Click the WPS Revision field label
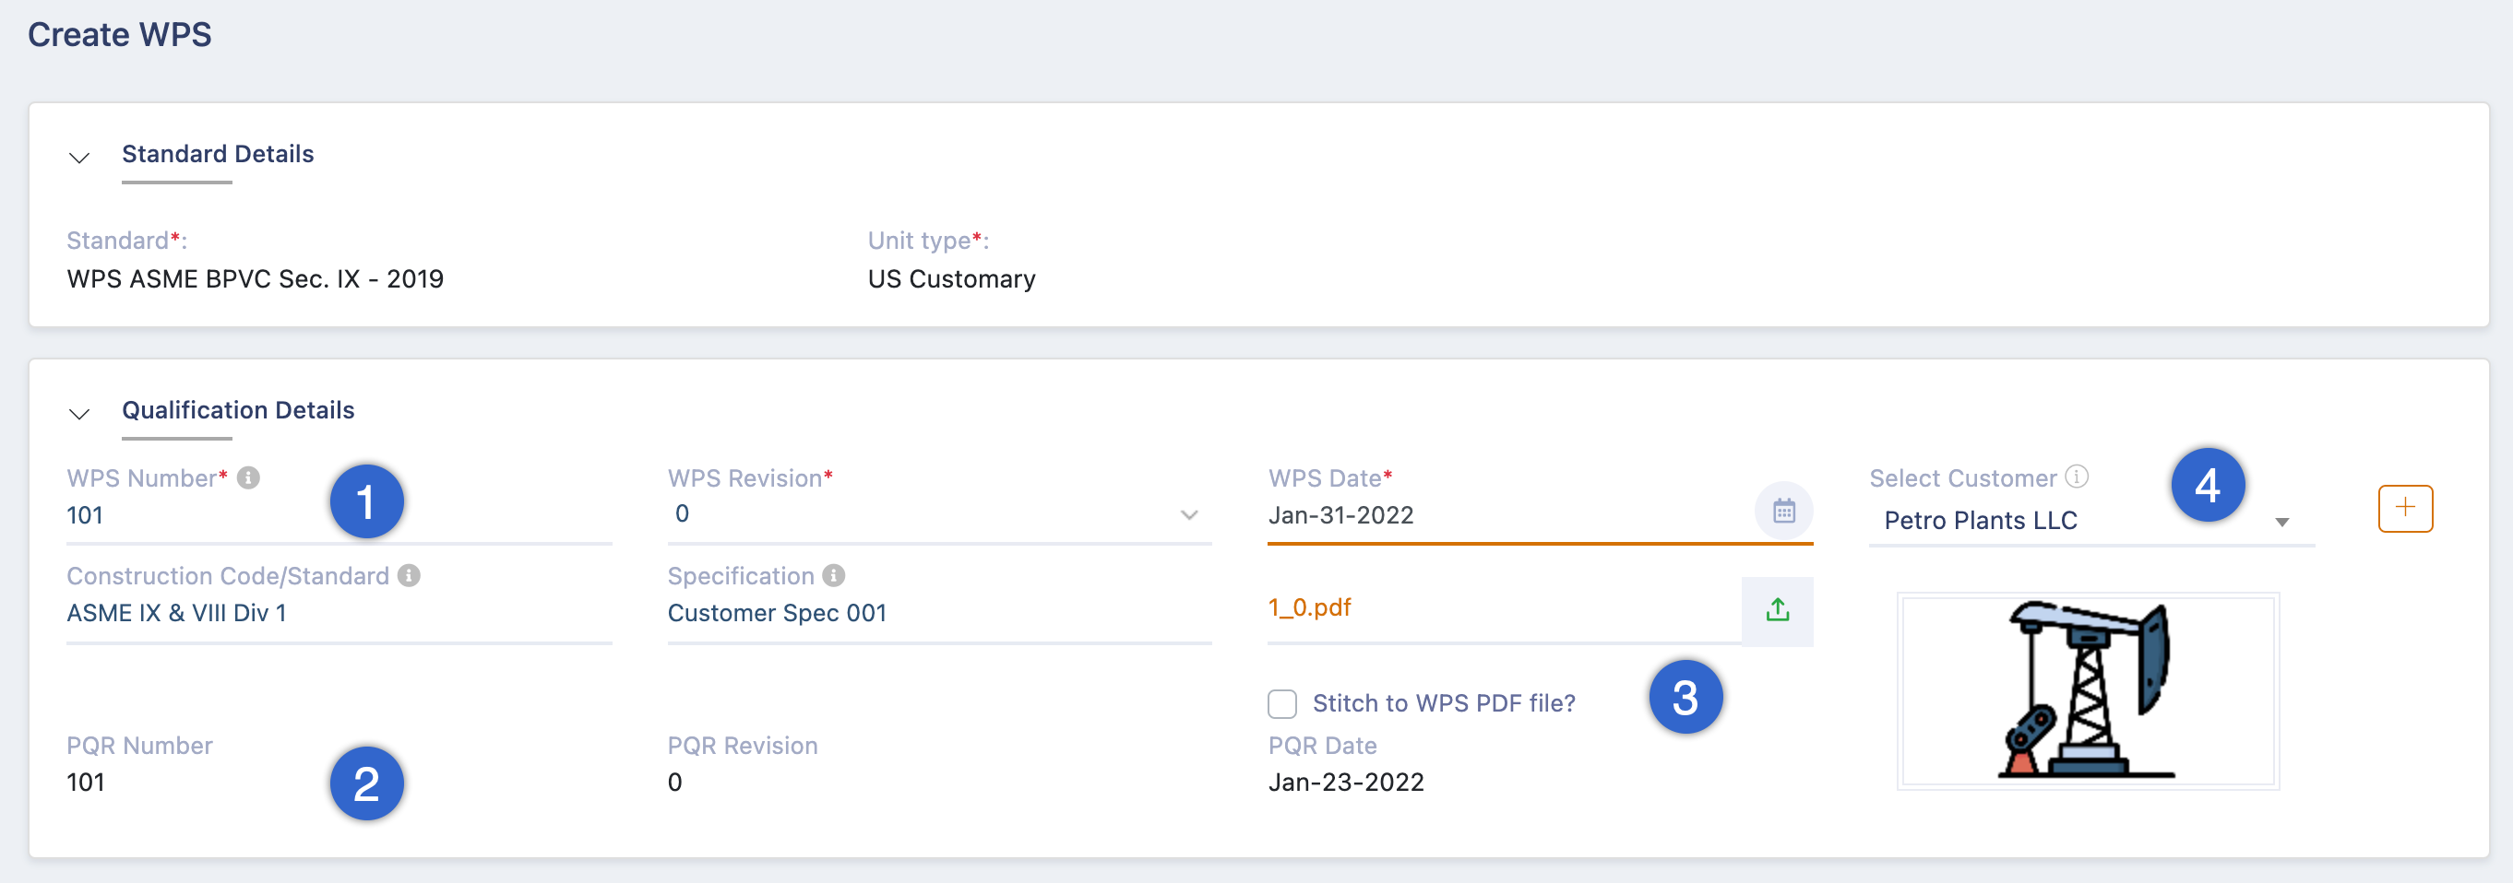 pyautogui.click(x=750, y=478)
